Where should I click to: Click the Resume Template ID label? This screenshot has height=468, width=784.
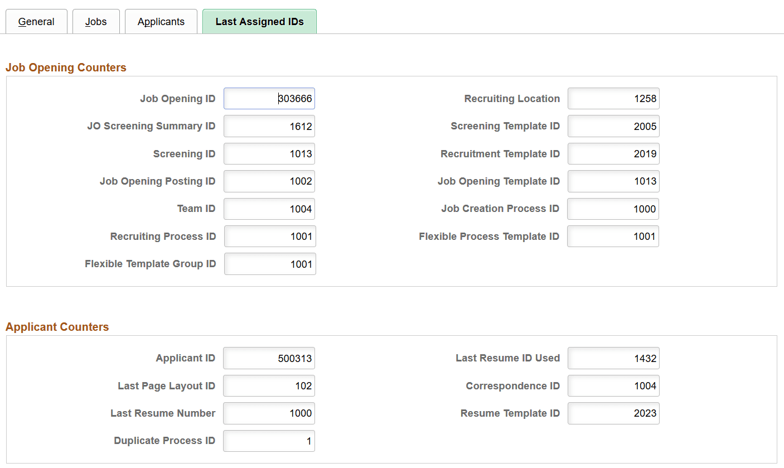(510, 413)
